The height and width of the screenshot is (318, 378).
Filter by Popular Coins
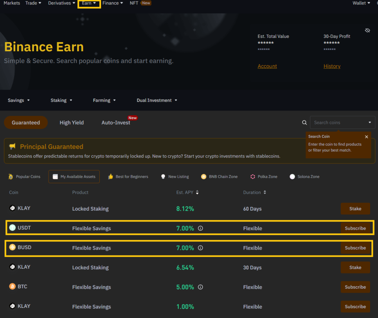pyautogui.click(x=24, y=177)
